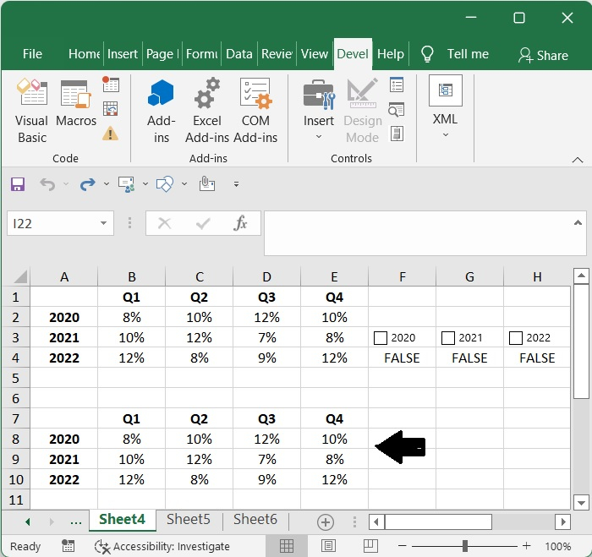Click the Insert Function fx icon

(241, 223)
